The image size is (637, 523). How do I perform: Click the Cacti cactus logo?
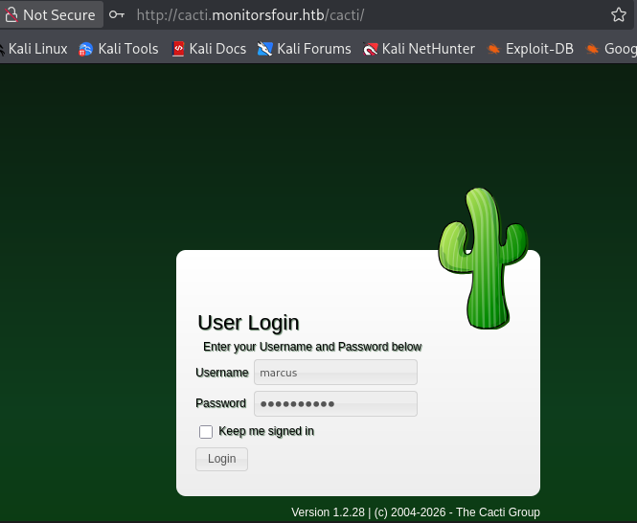click(x=483, y=259)
